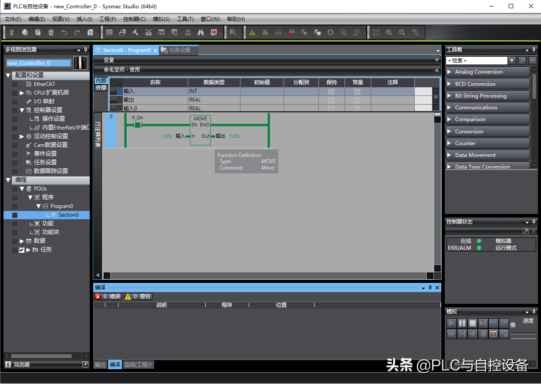Toggle the 保持 checkbox for variable 输入
This screenshot has width=541, height=384.
tap(331, 92)
